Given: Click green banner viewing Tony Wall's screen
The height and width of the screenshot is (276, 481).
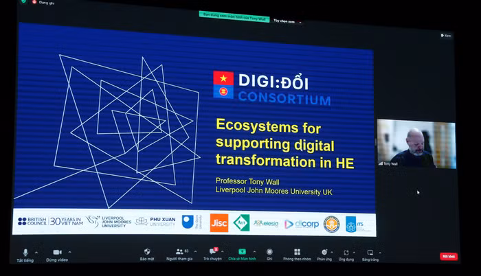Looking at the screenshot, I should tap(234, 16).
